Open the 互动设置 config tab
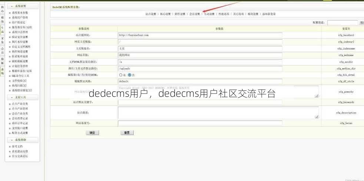Image resolution: width=364 pixels, height=181 pixels. (209, 14)
